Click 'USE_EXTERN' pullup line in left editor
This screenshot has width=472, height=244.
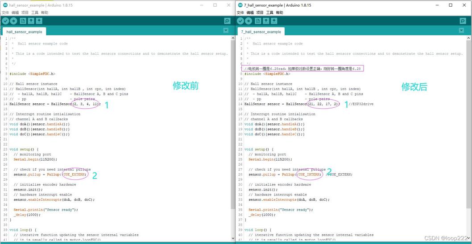pos(50,174)
